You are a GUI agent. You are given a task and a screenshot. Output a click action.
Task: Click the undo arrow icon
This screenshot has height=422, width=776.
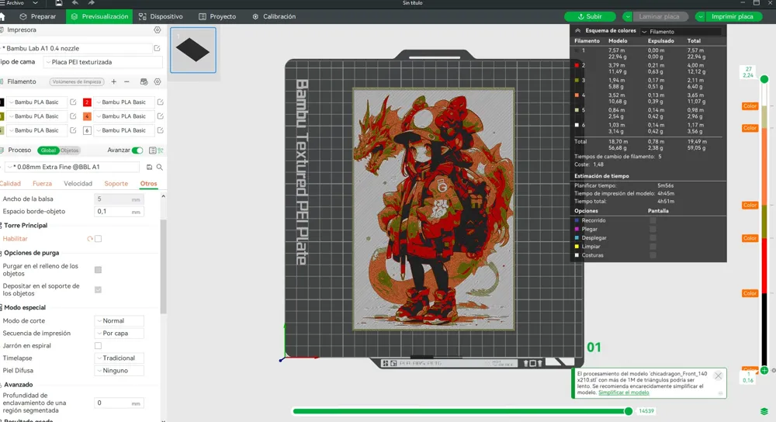point(74,3)
